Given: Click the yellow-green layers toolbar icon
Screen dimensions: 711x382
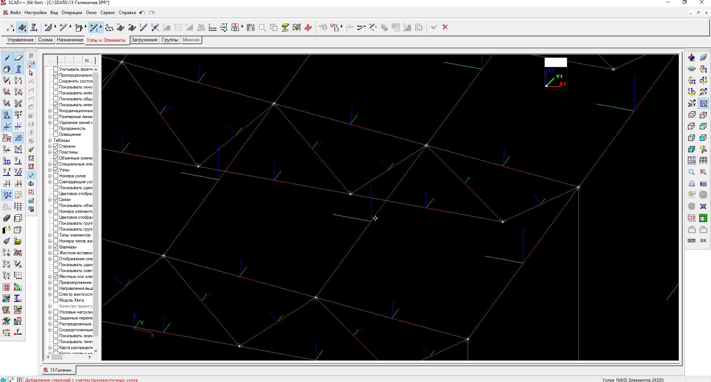Looking at the screenshot, I should (x=285, y=27).
